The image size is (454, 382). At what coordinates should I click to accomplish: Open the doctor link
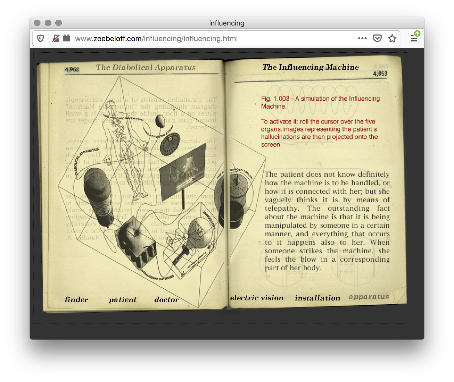(166, 300)
